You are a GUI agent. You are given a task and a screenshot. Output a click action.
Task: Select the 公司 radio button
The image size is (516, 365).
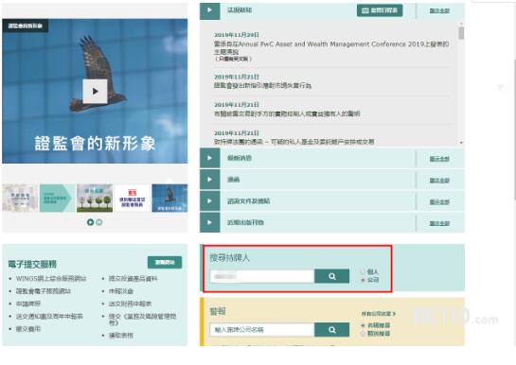point(363,280)
